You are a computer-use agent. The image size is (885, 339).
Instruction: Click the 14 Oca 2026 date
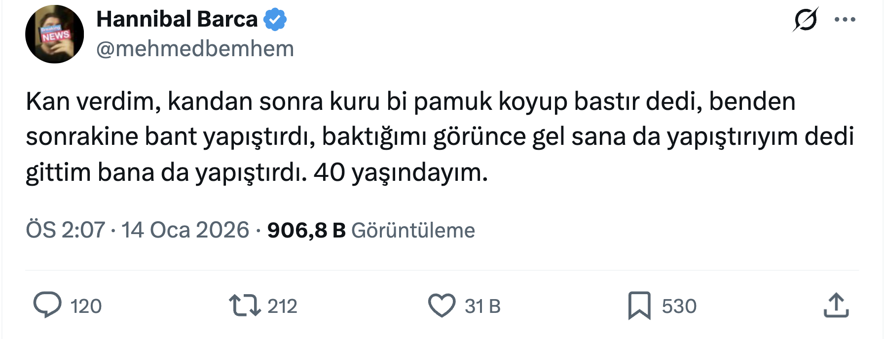pyautogui.click(x=185, y=230)
